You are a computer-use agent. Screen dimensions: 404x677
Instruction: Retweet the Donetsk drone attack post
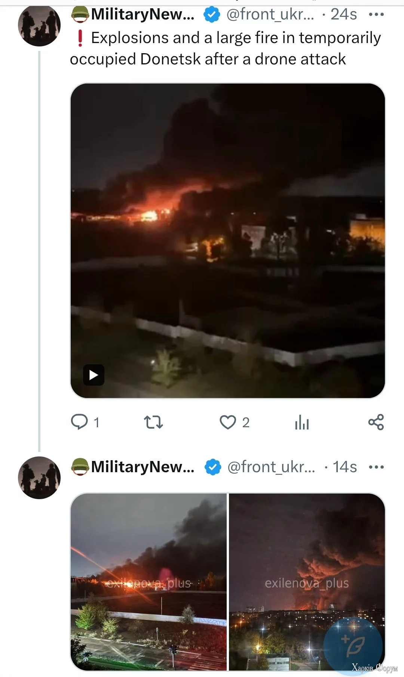pyautogui.click(x=153, y=422)
